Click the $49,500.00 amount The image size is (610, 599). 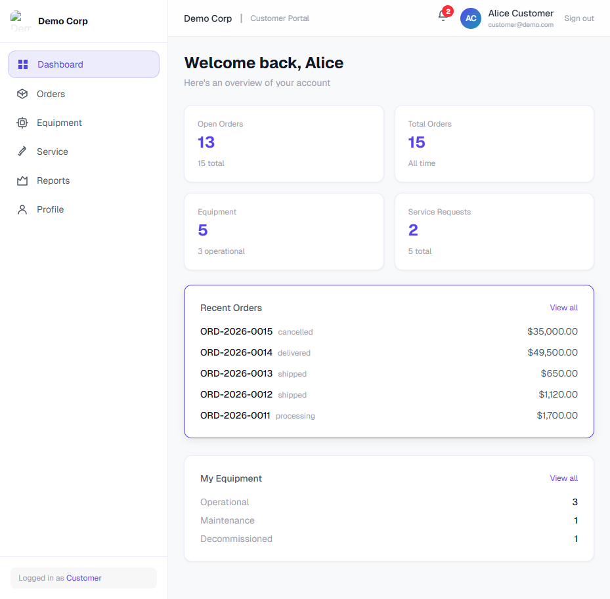552,352
